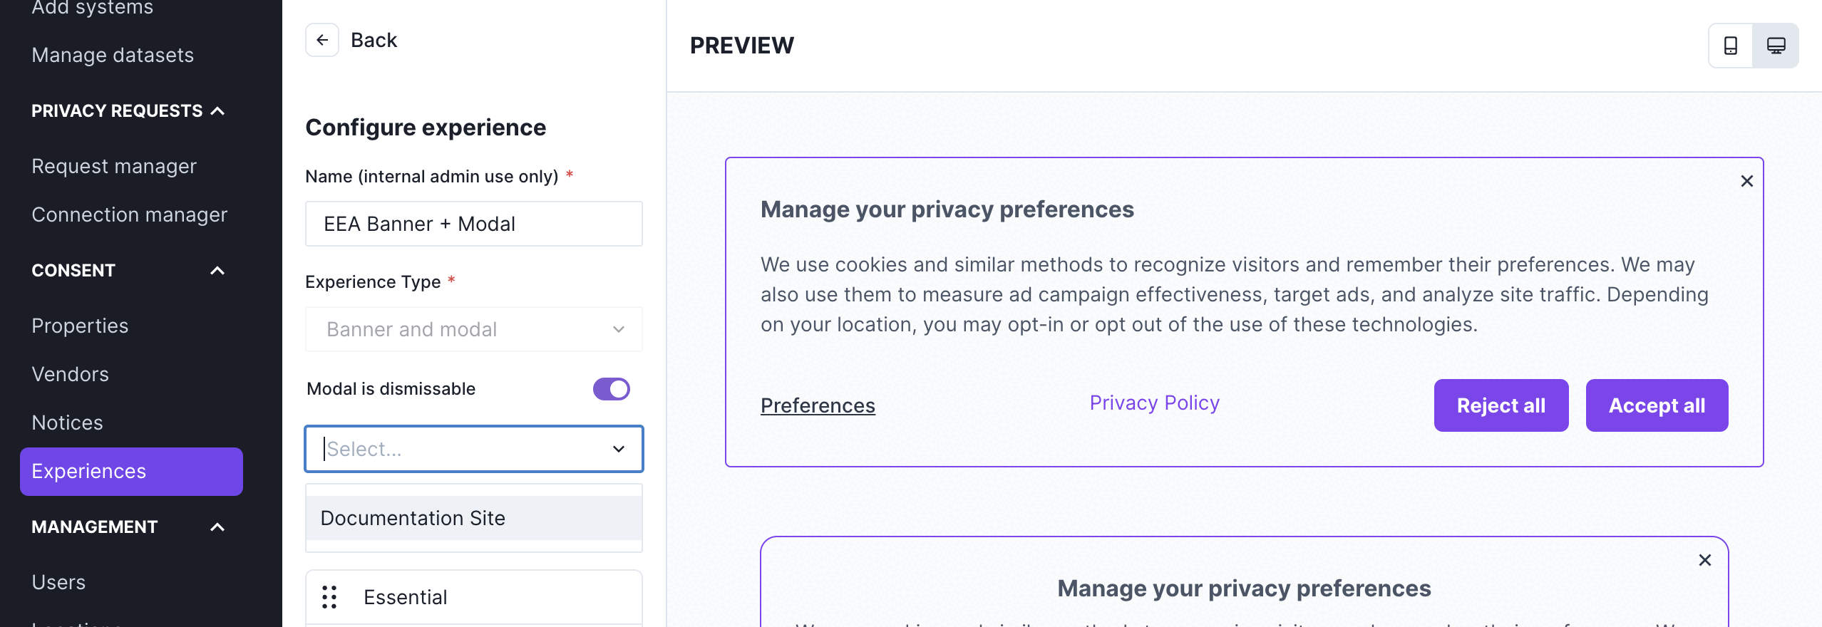Click the Back arrow icon
Image resolution: width=1822 pixels, height=627 pixels.
pyautogui.click(x=322, y=40)
